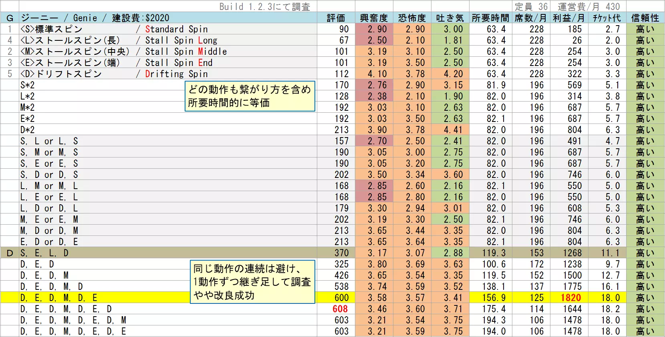665x337 pixels.
Task: Click the red rating value 608
Action: [x=340, y=309]
